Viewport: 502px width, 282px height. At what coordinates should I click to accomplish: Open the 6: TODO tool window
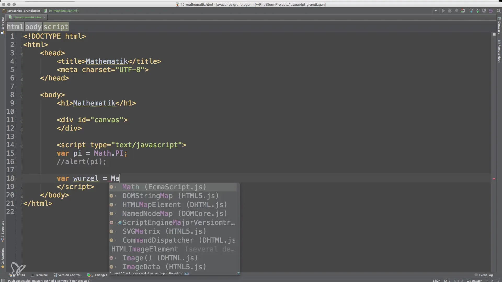point(17,275)
